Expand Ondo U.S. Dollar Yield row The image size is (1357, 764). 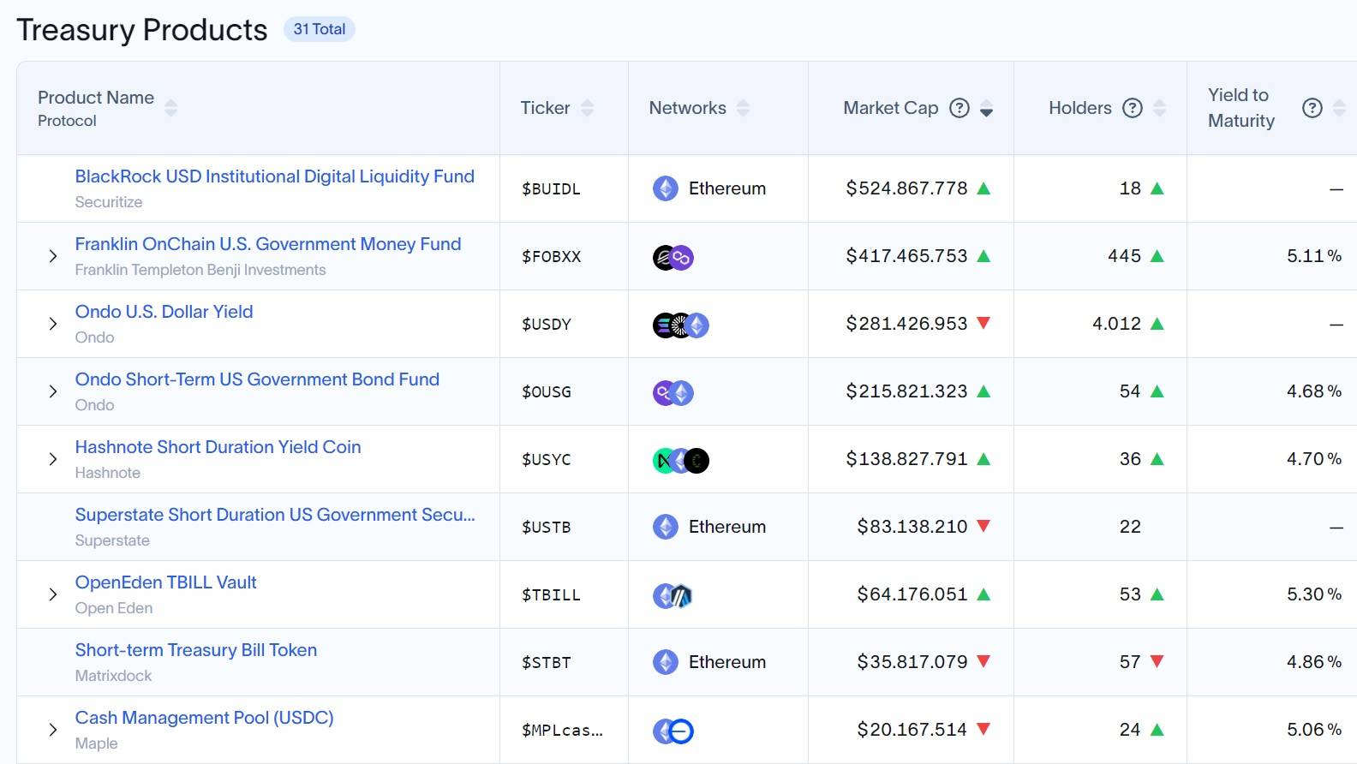(x=53, y=324)
